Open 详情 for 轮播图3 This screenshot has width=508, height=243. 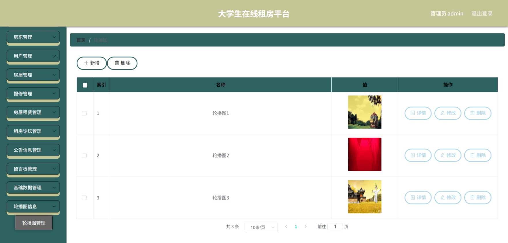click(418, 198)
